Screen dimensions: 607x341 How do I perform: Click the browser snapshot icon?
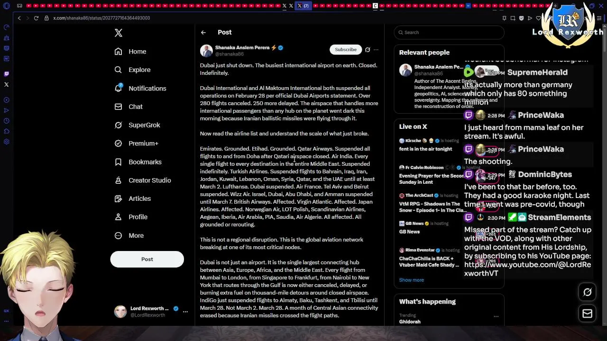click(513, 18)
